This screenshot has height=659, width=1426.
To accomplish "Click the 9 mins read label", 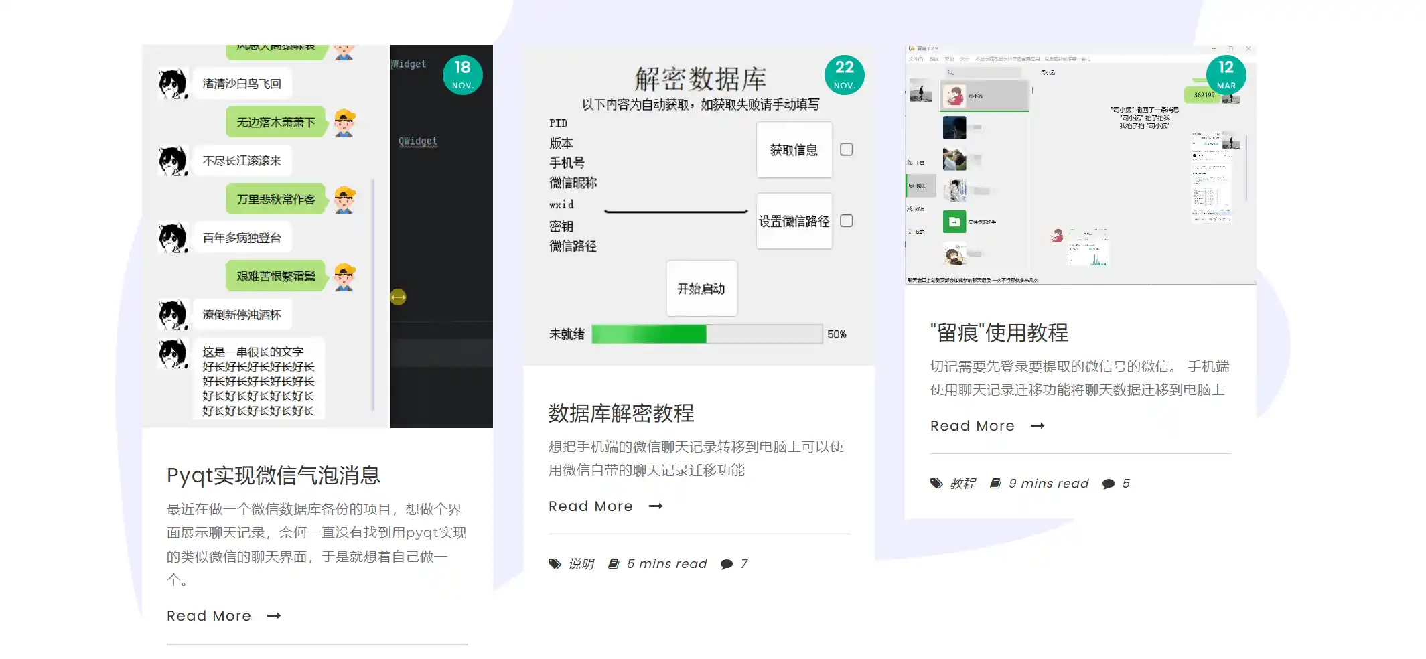I will point(1049,484).
